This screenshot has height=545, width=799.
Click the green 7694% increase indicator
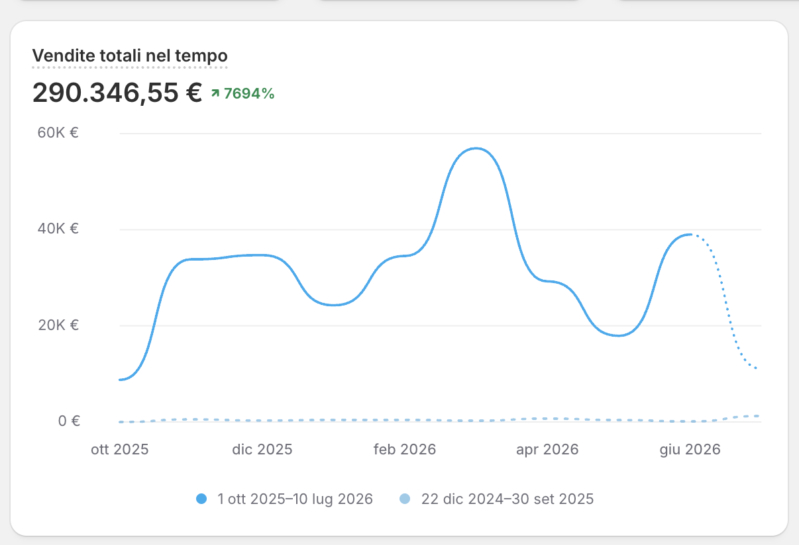coord(242,94)
